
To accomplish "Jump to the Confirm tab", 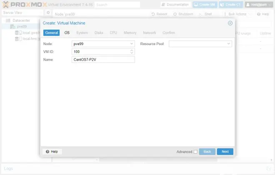I will point(169,33).
